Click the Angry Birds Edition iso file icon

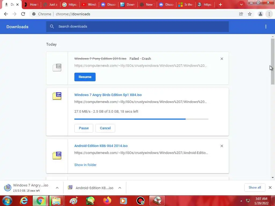coord(57,96)
